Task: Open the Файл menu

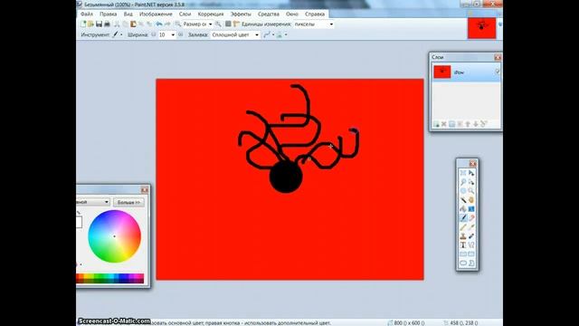Action: (87, 14)
